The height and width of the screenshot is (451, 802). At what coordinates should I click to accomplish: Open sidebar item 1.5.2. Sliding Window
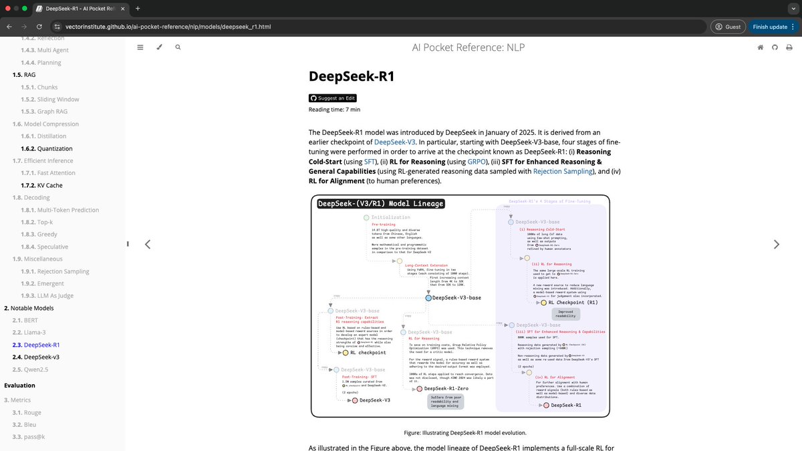[49, 100]
